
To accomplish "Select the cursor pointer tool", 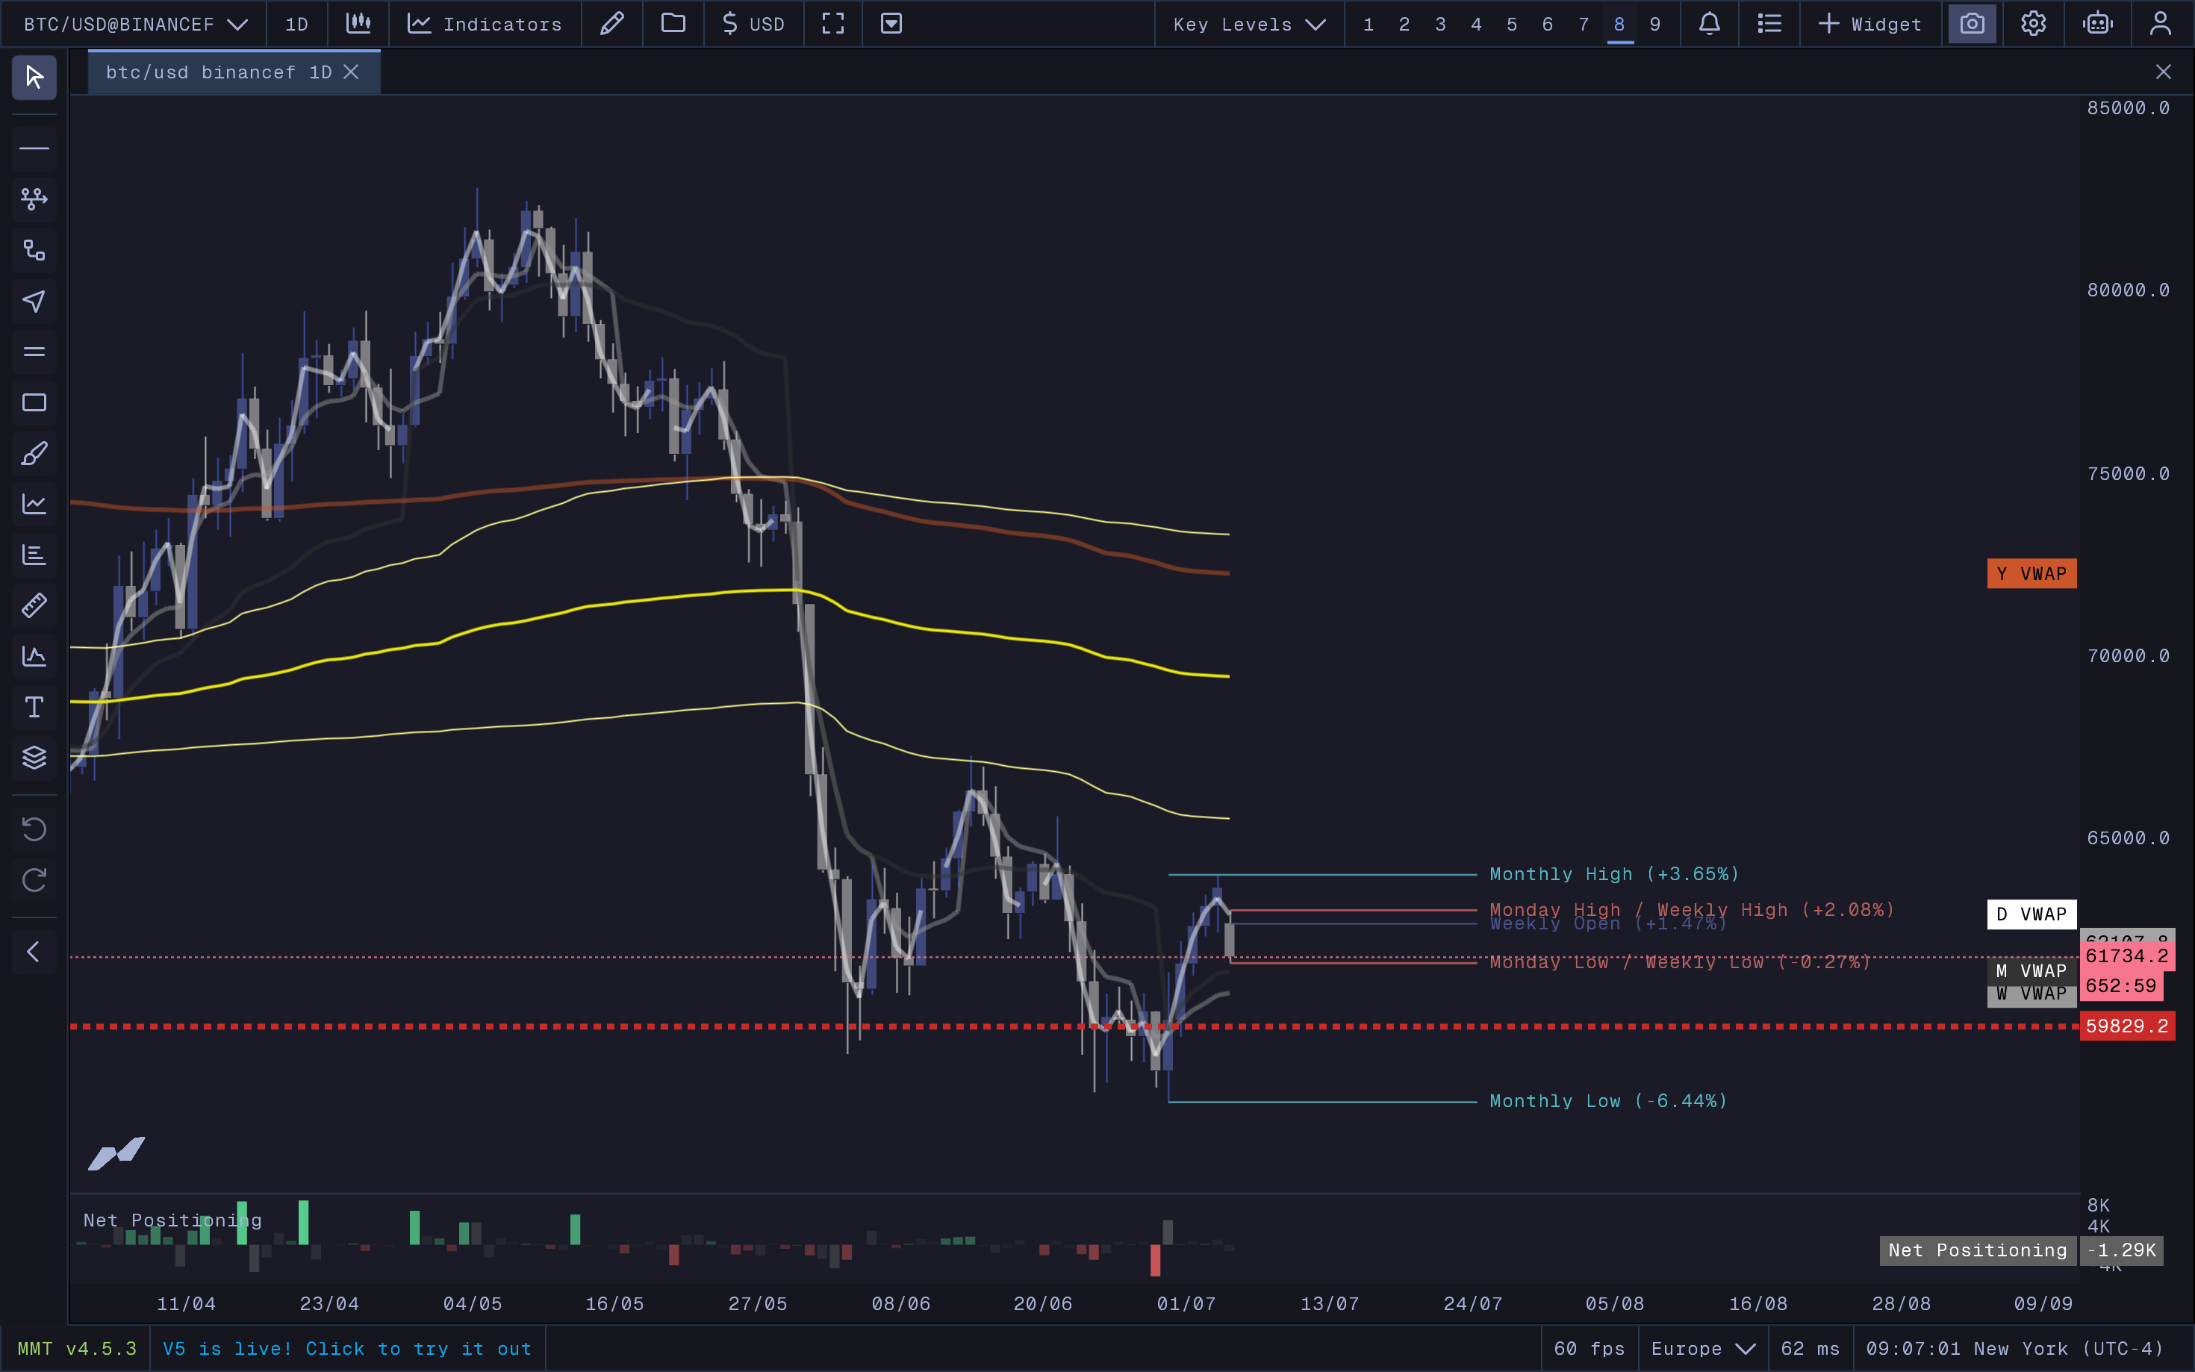I will 34,77.
